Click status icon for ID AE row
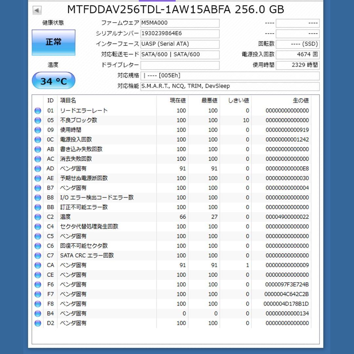This screenshot has height=354, width=354. [x=38, y=178]
